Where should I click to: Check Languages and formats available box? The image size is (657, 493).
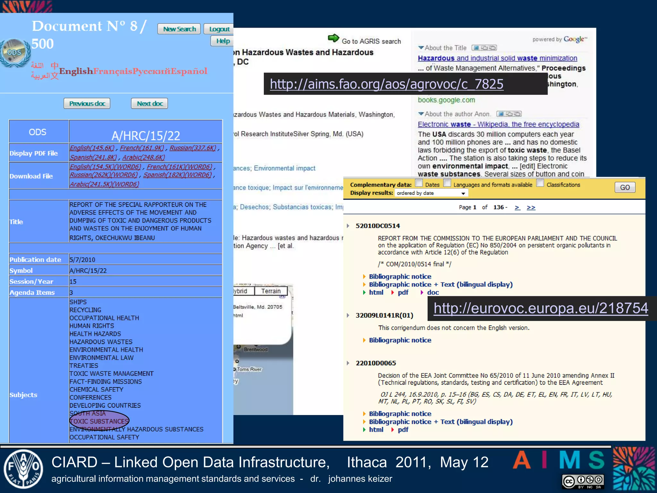[447, 183]
